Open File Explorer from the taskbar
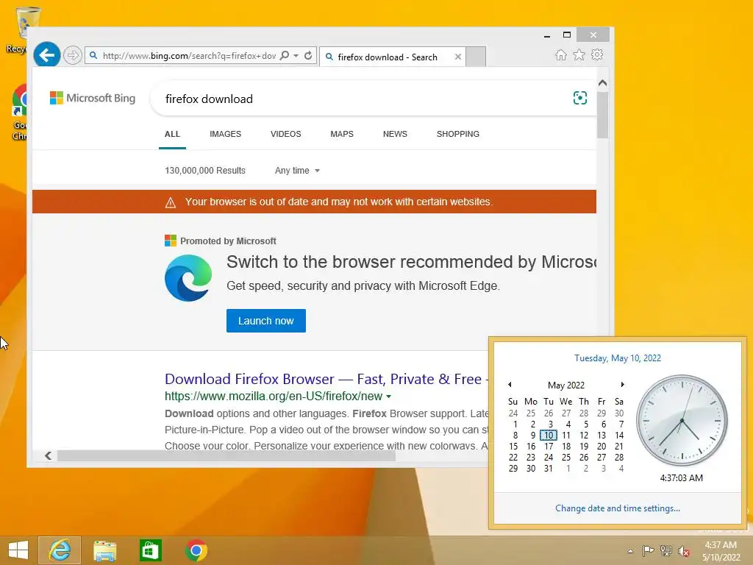 (104, 550)
